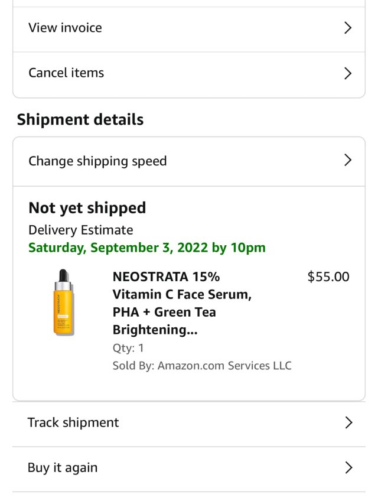The width and height of the screenshot is (378, 504).
Task: Click the Delivery Estimate label
Action: coord(81,230)
